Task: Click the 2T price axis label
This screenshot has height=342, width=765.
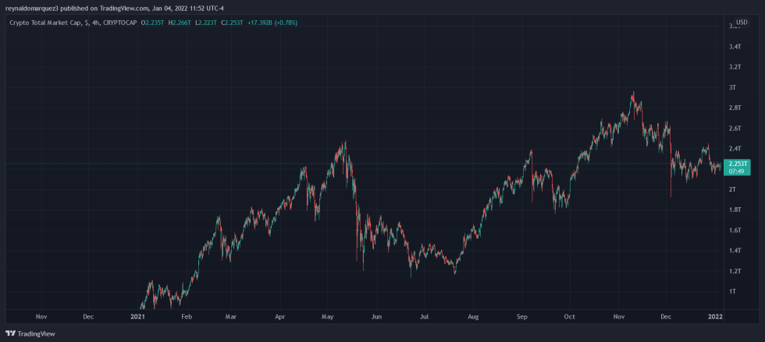Action: coord(732,189)
